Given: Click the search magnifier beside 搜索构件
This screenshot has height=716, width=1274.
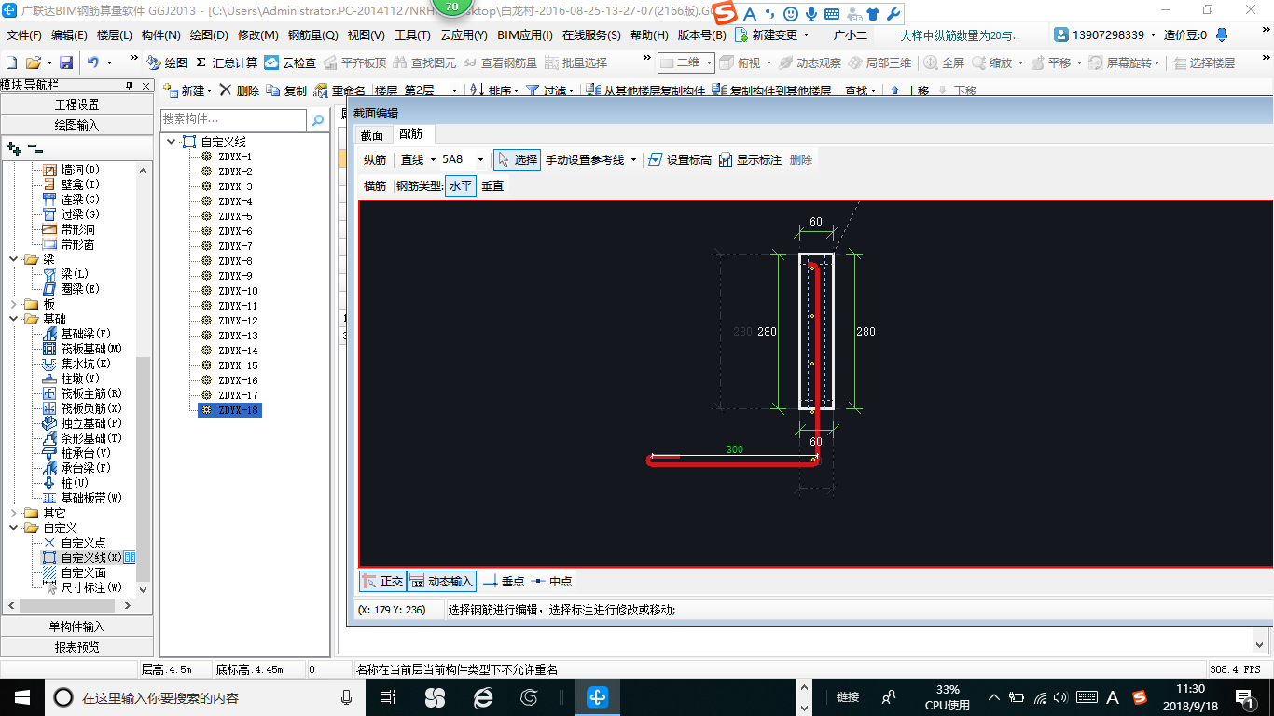Looking at the screenshot, I should [x=317, y=119].
